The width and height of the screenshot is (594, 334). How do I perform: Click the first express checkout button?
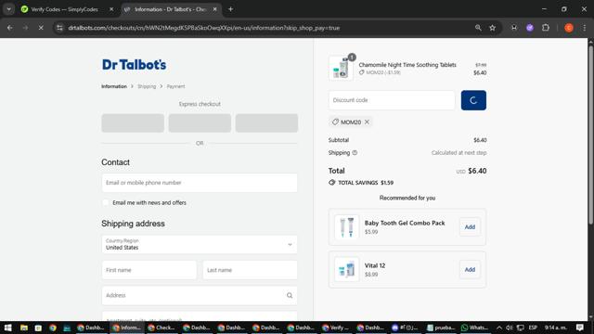pos(133,123)
